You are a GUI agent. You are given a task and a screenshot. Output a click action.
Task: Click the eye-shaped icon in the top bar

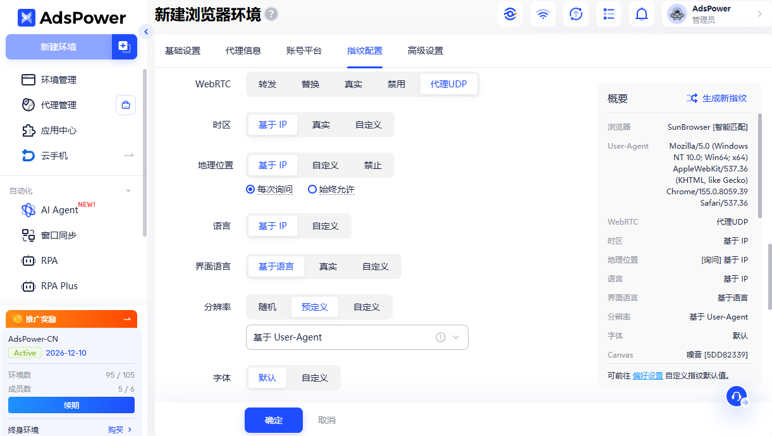tap(510, 14)
